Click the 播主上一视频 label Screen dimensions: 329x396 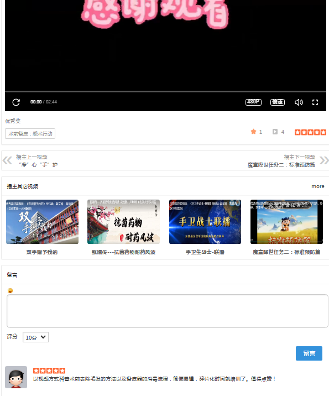[32, 157]
